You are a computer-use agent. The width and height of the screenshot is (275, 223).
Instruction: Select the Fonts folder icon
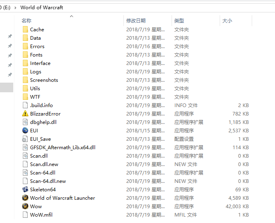click(25, 55)
